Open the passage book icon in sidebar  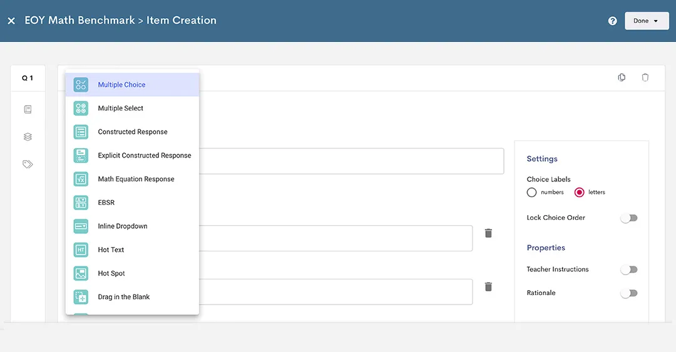tap(28, 109)
